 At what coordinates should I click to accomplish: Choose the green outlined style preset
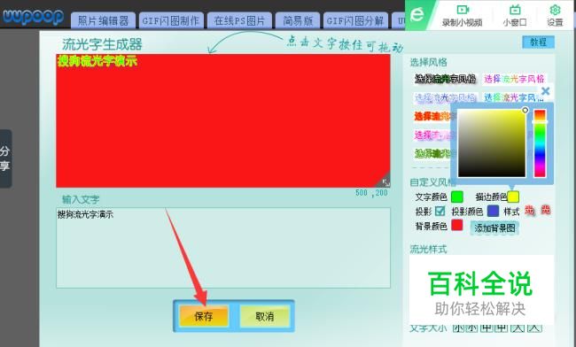tap(433, 153)
